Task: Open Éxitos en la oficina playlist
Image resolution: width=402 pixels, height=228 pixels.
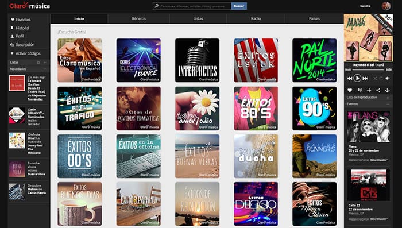Action: [x=138, y=156]
